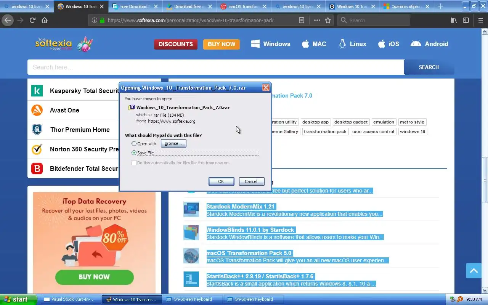
Task: Select the Save File radio button
Action: click(134, 153)
